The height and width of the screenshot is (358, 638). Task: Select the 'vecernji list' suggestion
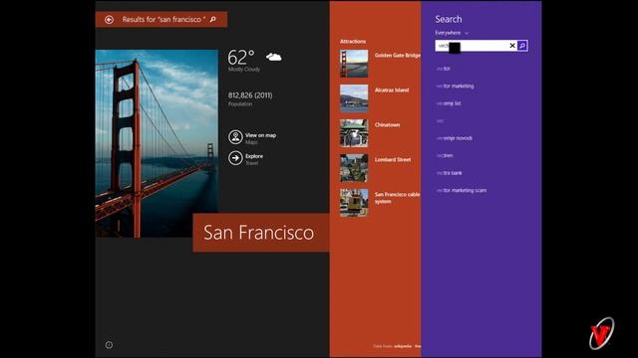[449, 103]
